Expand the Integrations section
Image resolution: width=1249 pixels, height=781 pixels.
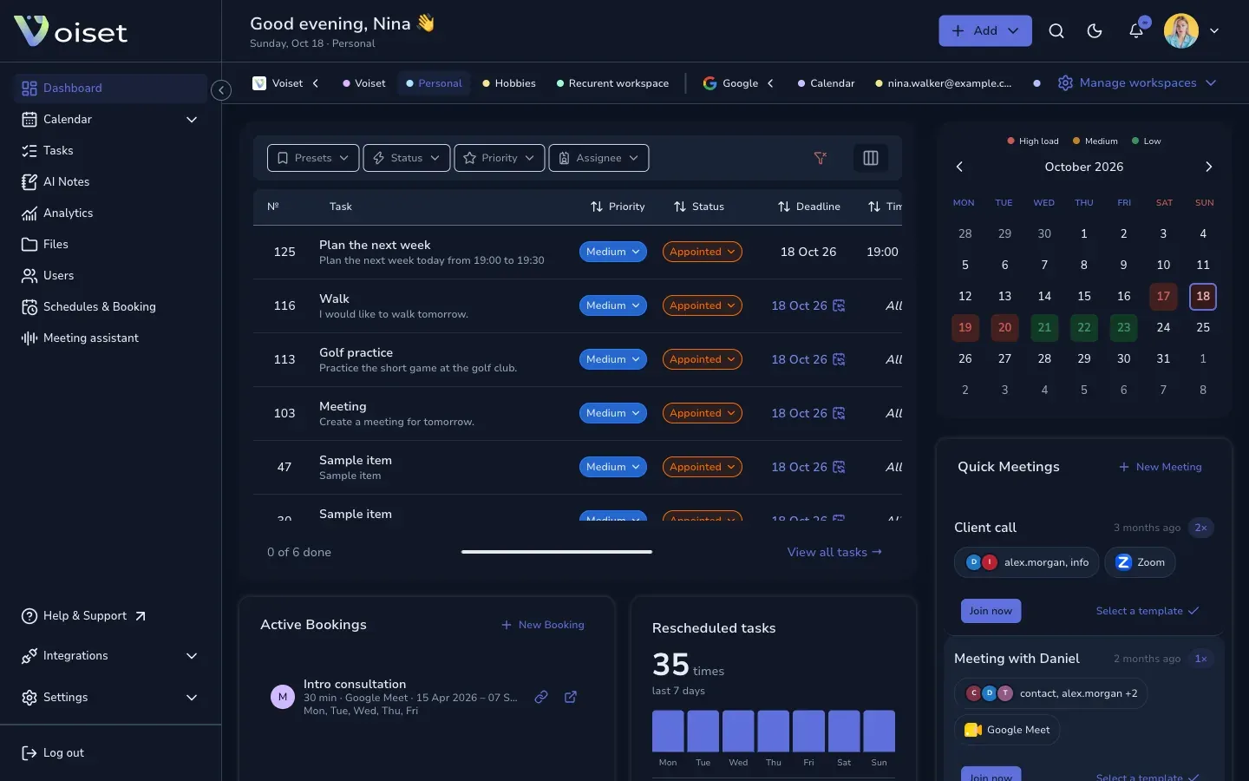(192, 656)
